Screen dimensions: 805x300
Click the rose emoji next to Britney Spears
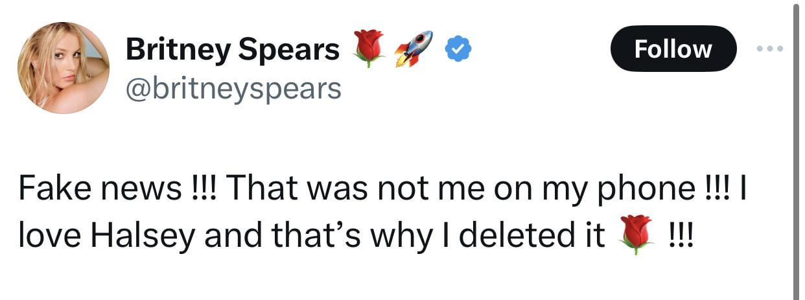point(368,48)
